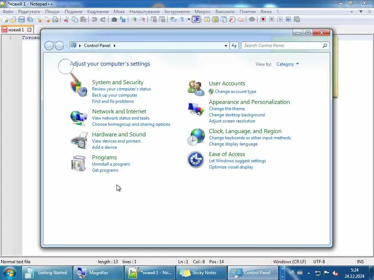Click the Copy icon in Notepad++ toolbar
The width and height of the screenshot is (374, 280).
click(x=75, y=20)
